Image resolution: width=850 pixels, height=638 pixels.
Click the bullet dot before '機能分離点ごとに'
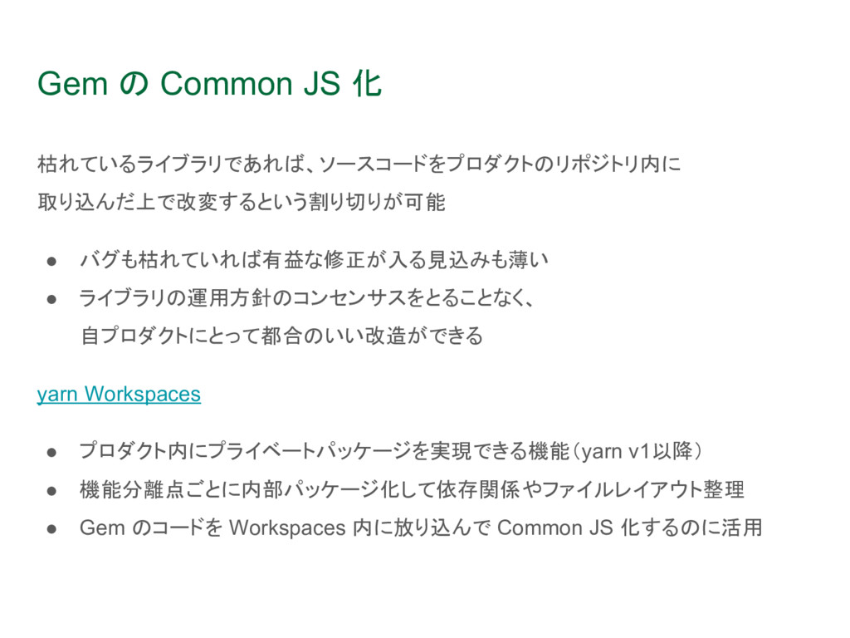(x=51, y=491)
